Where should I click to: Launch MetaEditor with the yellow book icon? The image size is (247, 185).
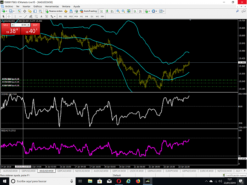click(x=66, y=11)
